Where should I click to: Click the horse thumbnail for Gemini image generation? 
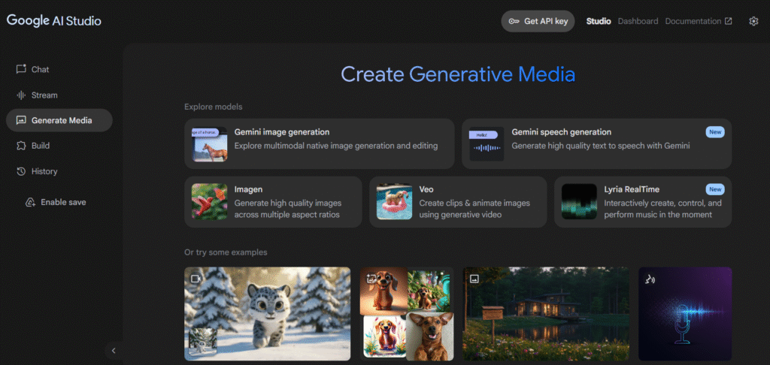coord(209,144)
